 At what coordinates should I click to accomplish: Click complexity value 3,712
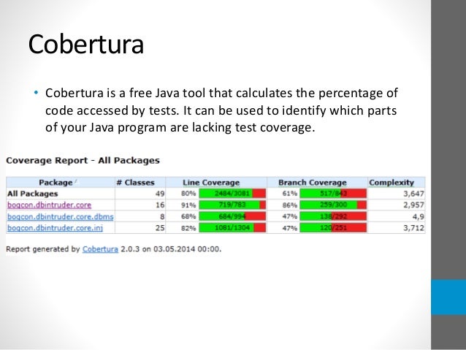[x=413, y=228]
